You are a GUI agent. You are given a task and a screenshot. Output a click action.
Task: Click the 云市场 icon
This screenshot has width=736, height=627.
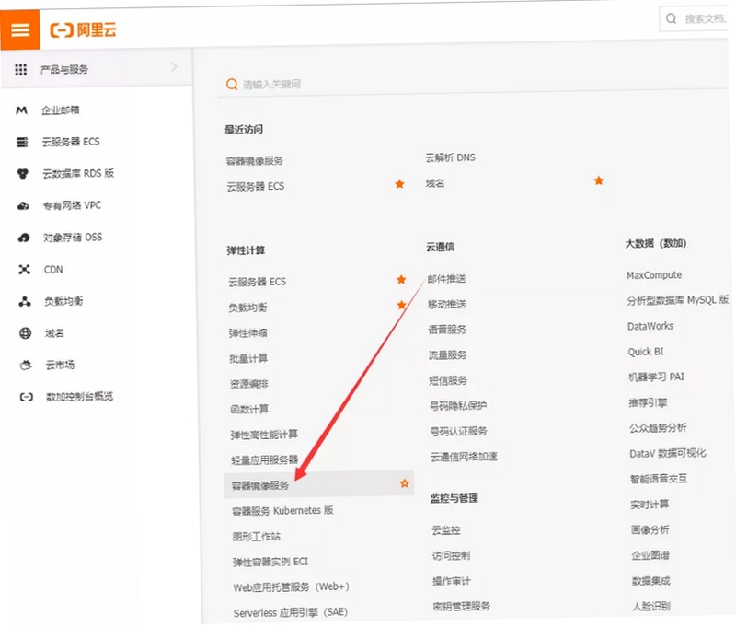[x=26, y=365]
